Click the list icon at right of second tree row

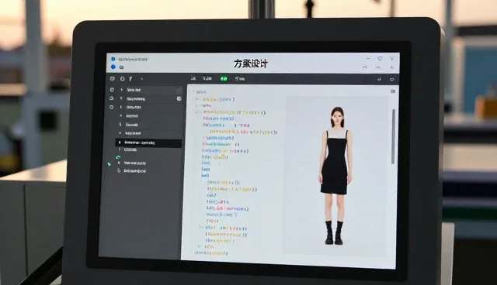(179, 98)
